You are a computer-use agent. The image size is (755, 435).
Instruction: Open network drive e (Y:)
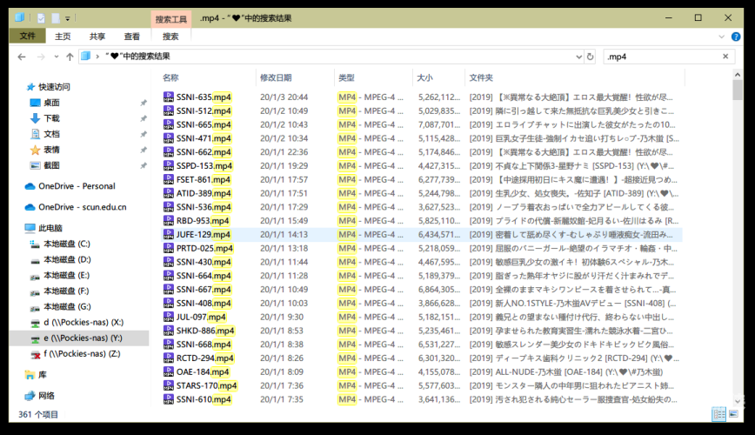point(83,338)
